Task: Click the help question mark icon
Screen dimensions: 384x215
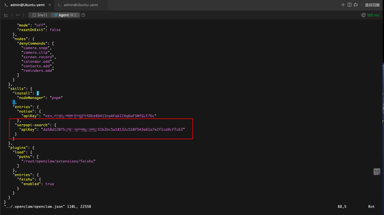Action: (x=83, y=15)
